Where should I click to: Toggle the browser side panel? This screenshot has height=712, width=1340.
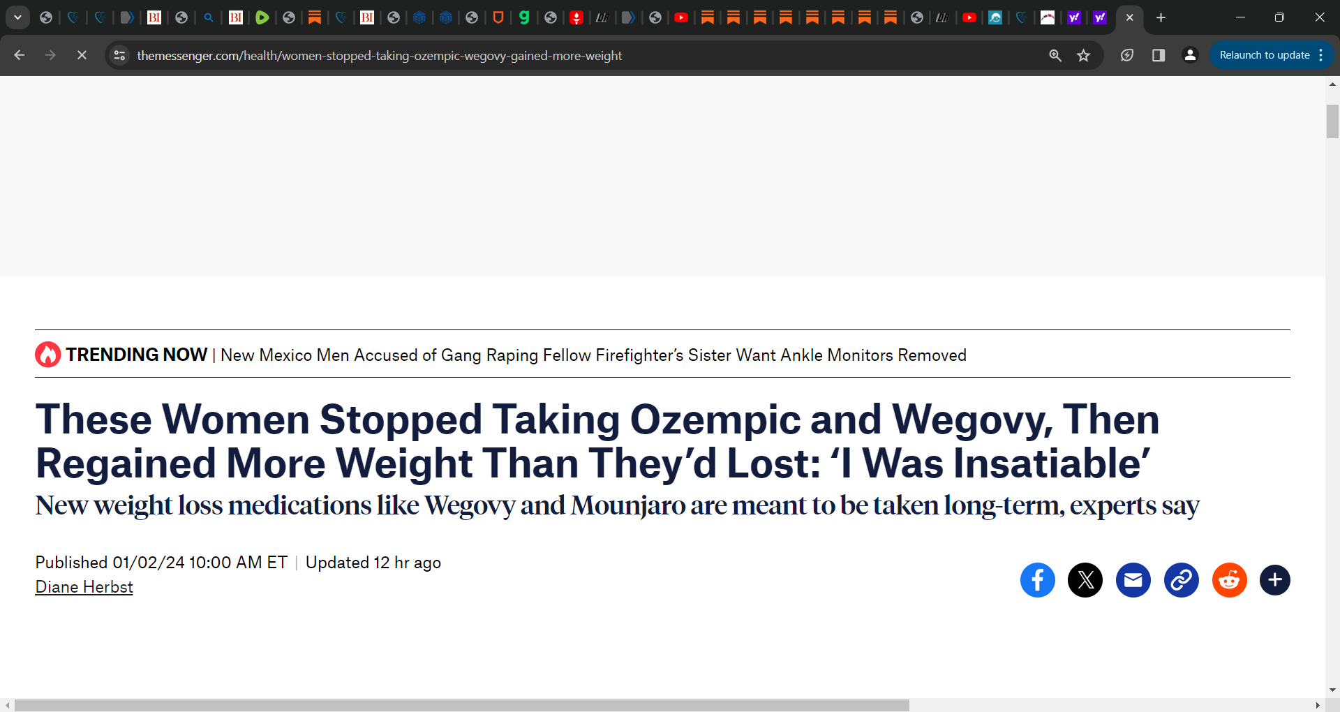point(1159,55)
